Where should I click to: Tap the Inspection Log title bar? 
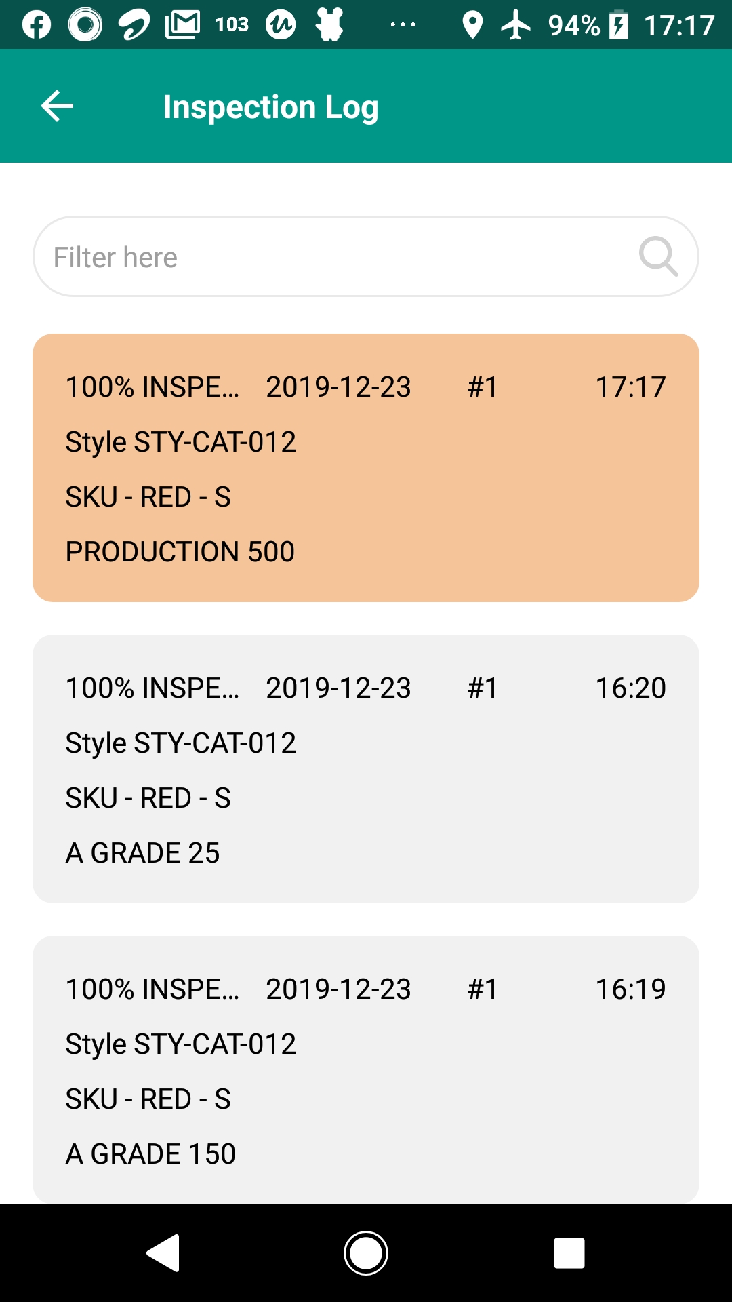[x=270, y=106]
